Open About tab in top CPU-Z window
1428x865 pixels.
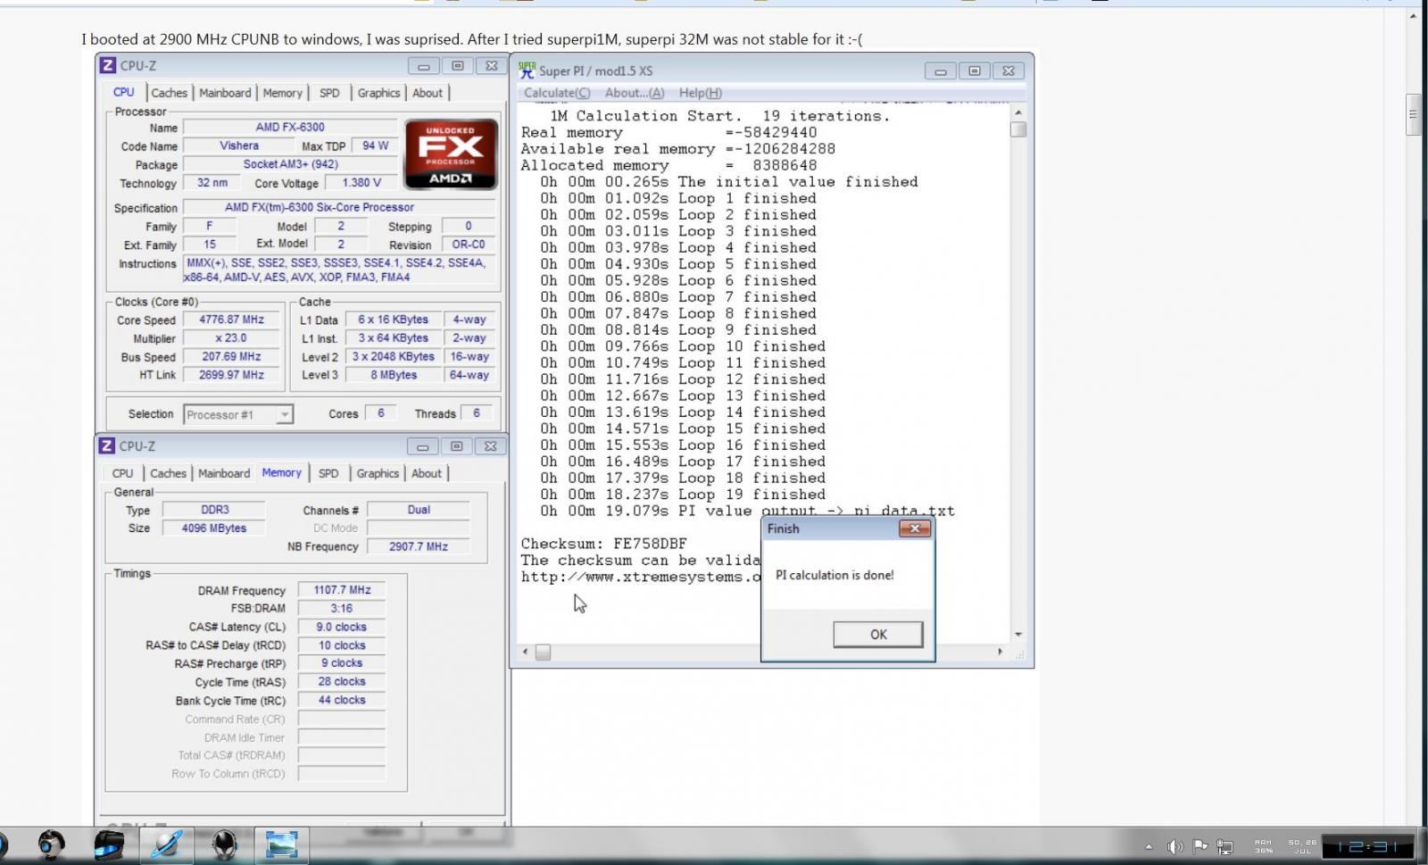point(428,93)
